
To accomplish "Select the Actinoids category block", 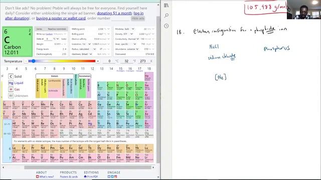I will point(55,93).
